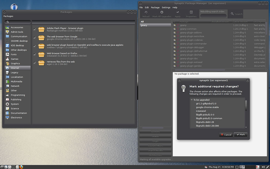270x169 pixels.
Task: Click the Apply toolbar icon in Synaptic
Action: coord(178,12)
